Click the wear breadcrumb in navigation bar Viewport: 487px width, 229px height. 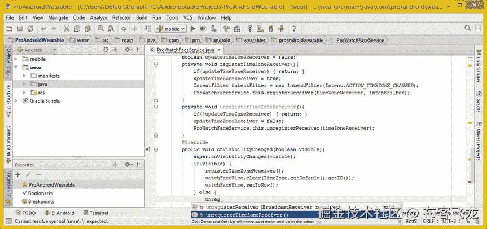click(x=80, y=41)
